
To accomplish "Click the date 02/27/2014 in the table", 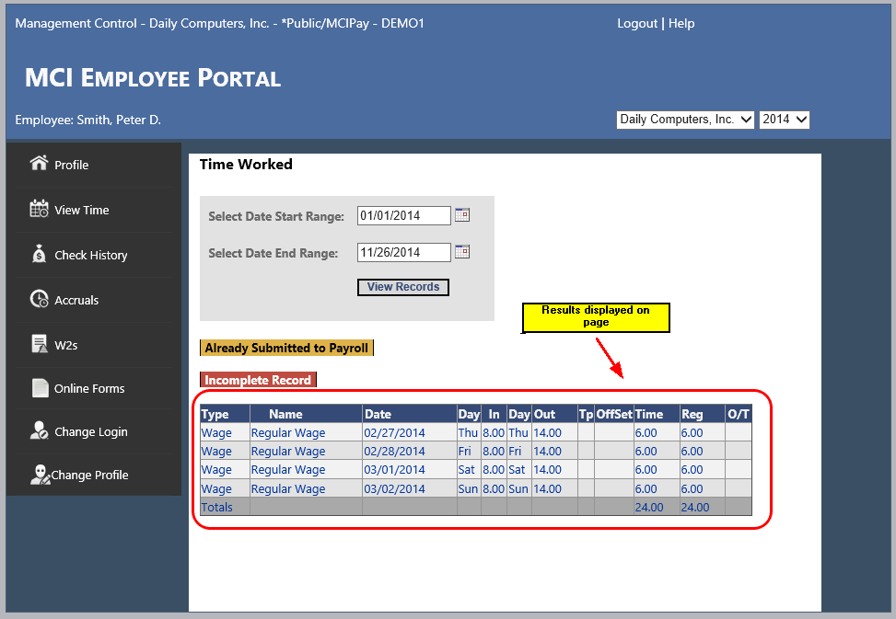I will pyautogui.click(x=394, y=433).
